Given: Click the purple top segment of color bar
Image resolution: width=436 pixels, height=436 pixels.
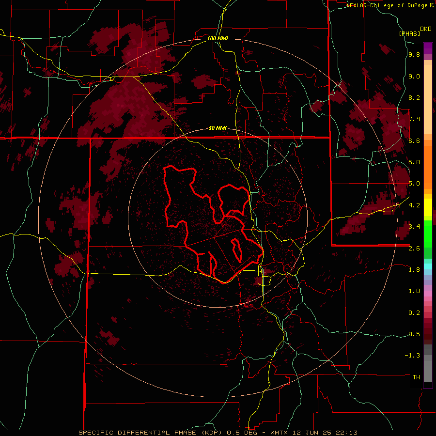Looking at the screenshot, I should [x=428, y=48].
